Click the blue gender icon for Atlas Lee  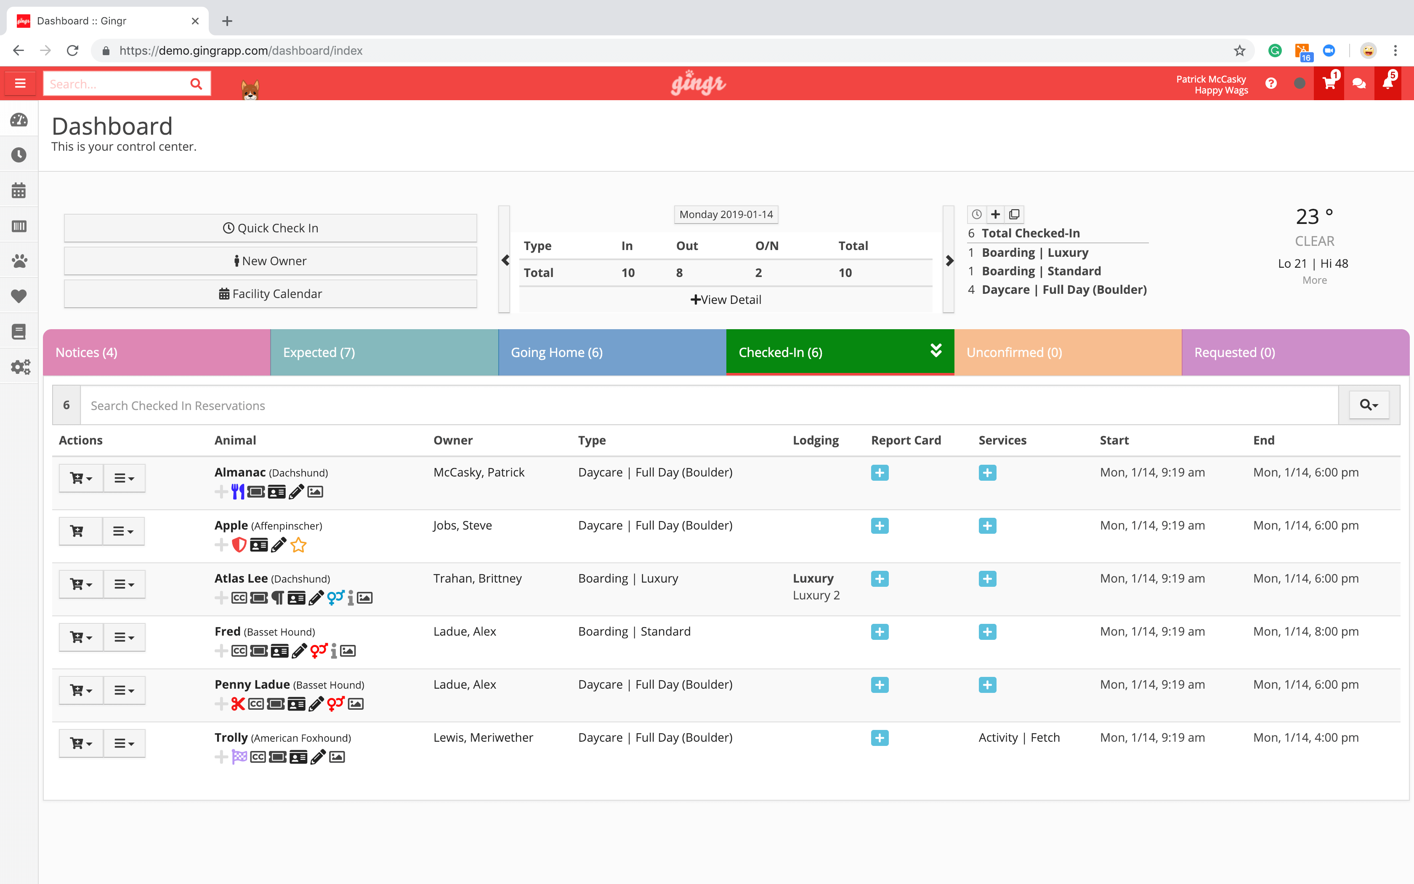tap(333, 597)
